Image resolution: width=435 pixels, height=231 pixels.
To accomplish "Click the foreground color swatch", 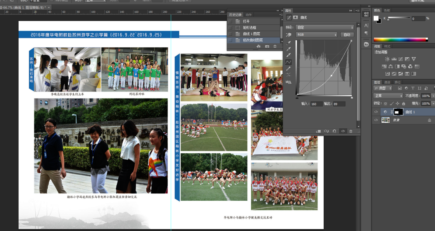I will click(376, 18).
